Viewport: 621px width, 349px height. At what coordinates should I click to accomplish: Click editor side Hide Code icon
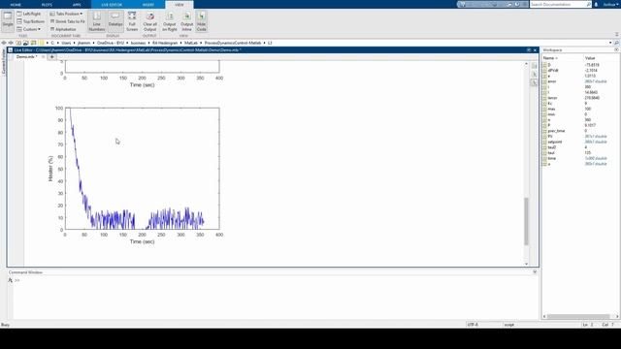[x=534, y=82]
